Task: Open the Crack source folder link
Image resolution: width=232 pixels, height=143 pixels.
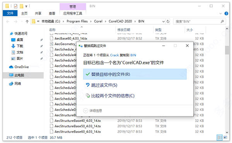Action: pos(114,55)
